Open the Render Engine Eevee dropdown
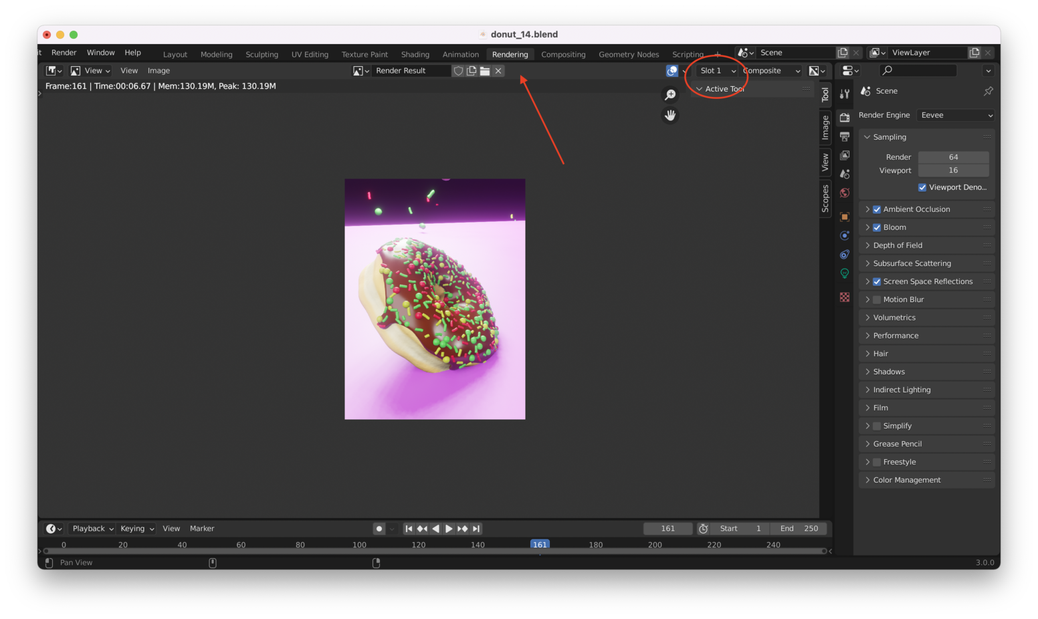 coord(956,115)
